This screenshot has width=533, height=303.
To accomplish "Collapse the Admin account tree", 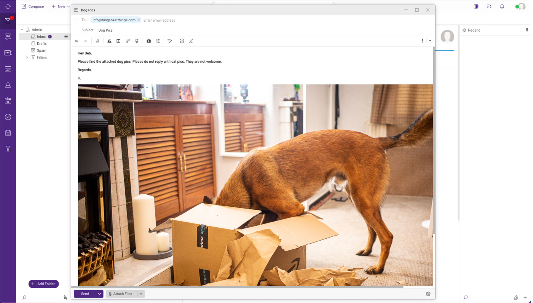I will point(22,30).
